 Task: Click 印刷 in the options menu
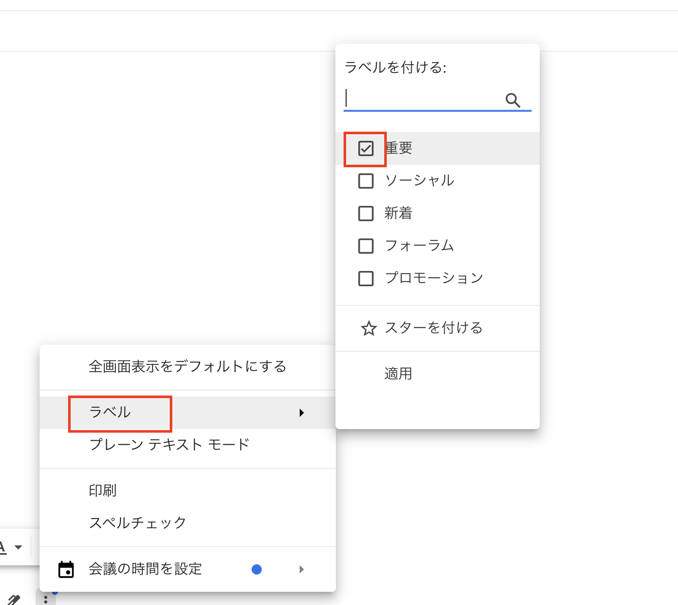[103, 491]
